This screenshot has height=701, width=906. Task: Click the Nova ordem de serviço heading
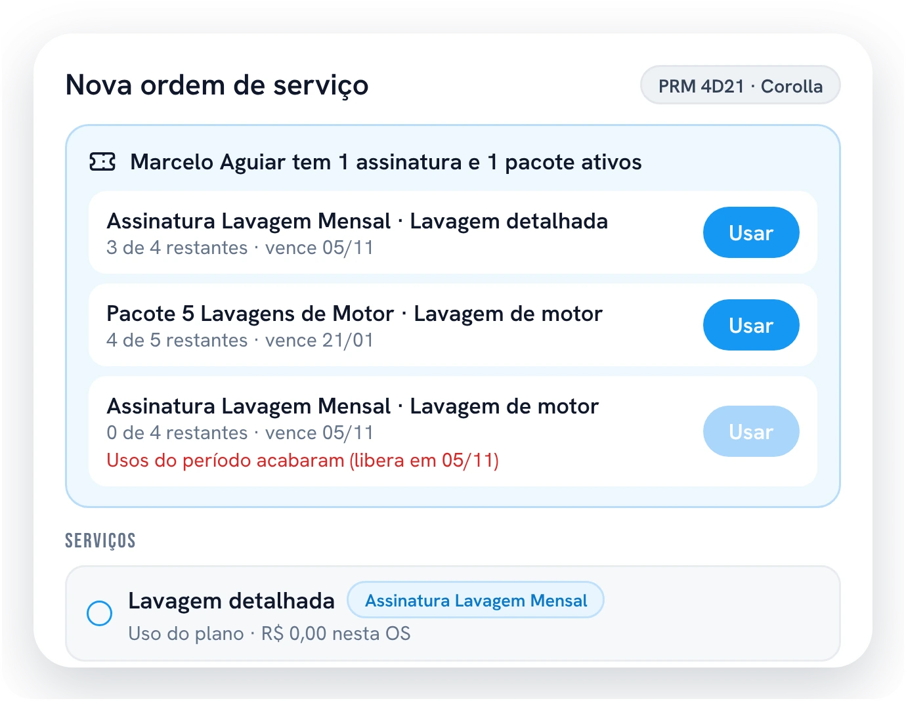pyautogui.click(x=217, y=85)
